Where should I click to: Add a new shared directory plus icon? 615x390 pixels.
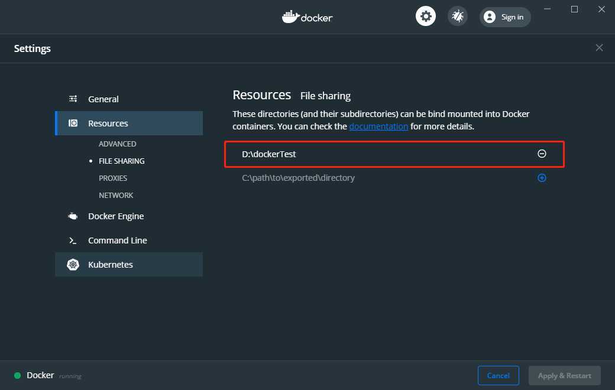[542, 178]
